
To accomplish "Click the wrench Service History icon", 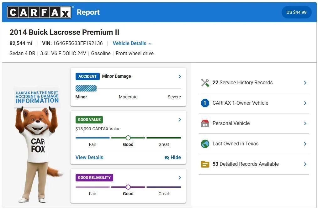I will click(x=205, y=83).
